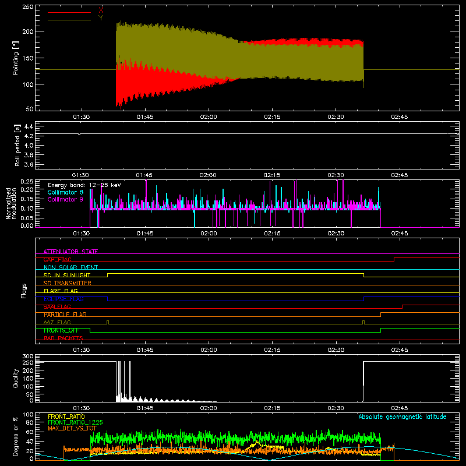The height and width of the screenshot is (466, 466).
Task: Click '02:00' time tick under Flags plot
Action: coord(209,350)
